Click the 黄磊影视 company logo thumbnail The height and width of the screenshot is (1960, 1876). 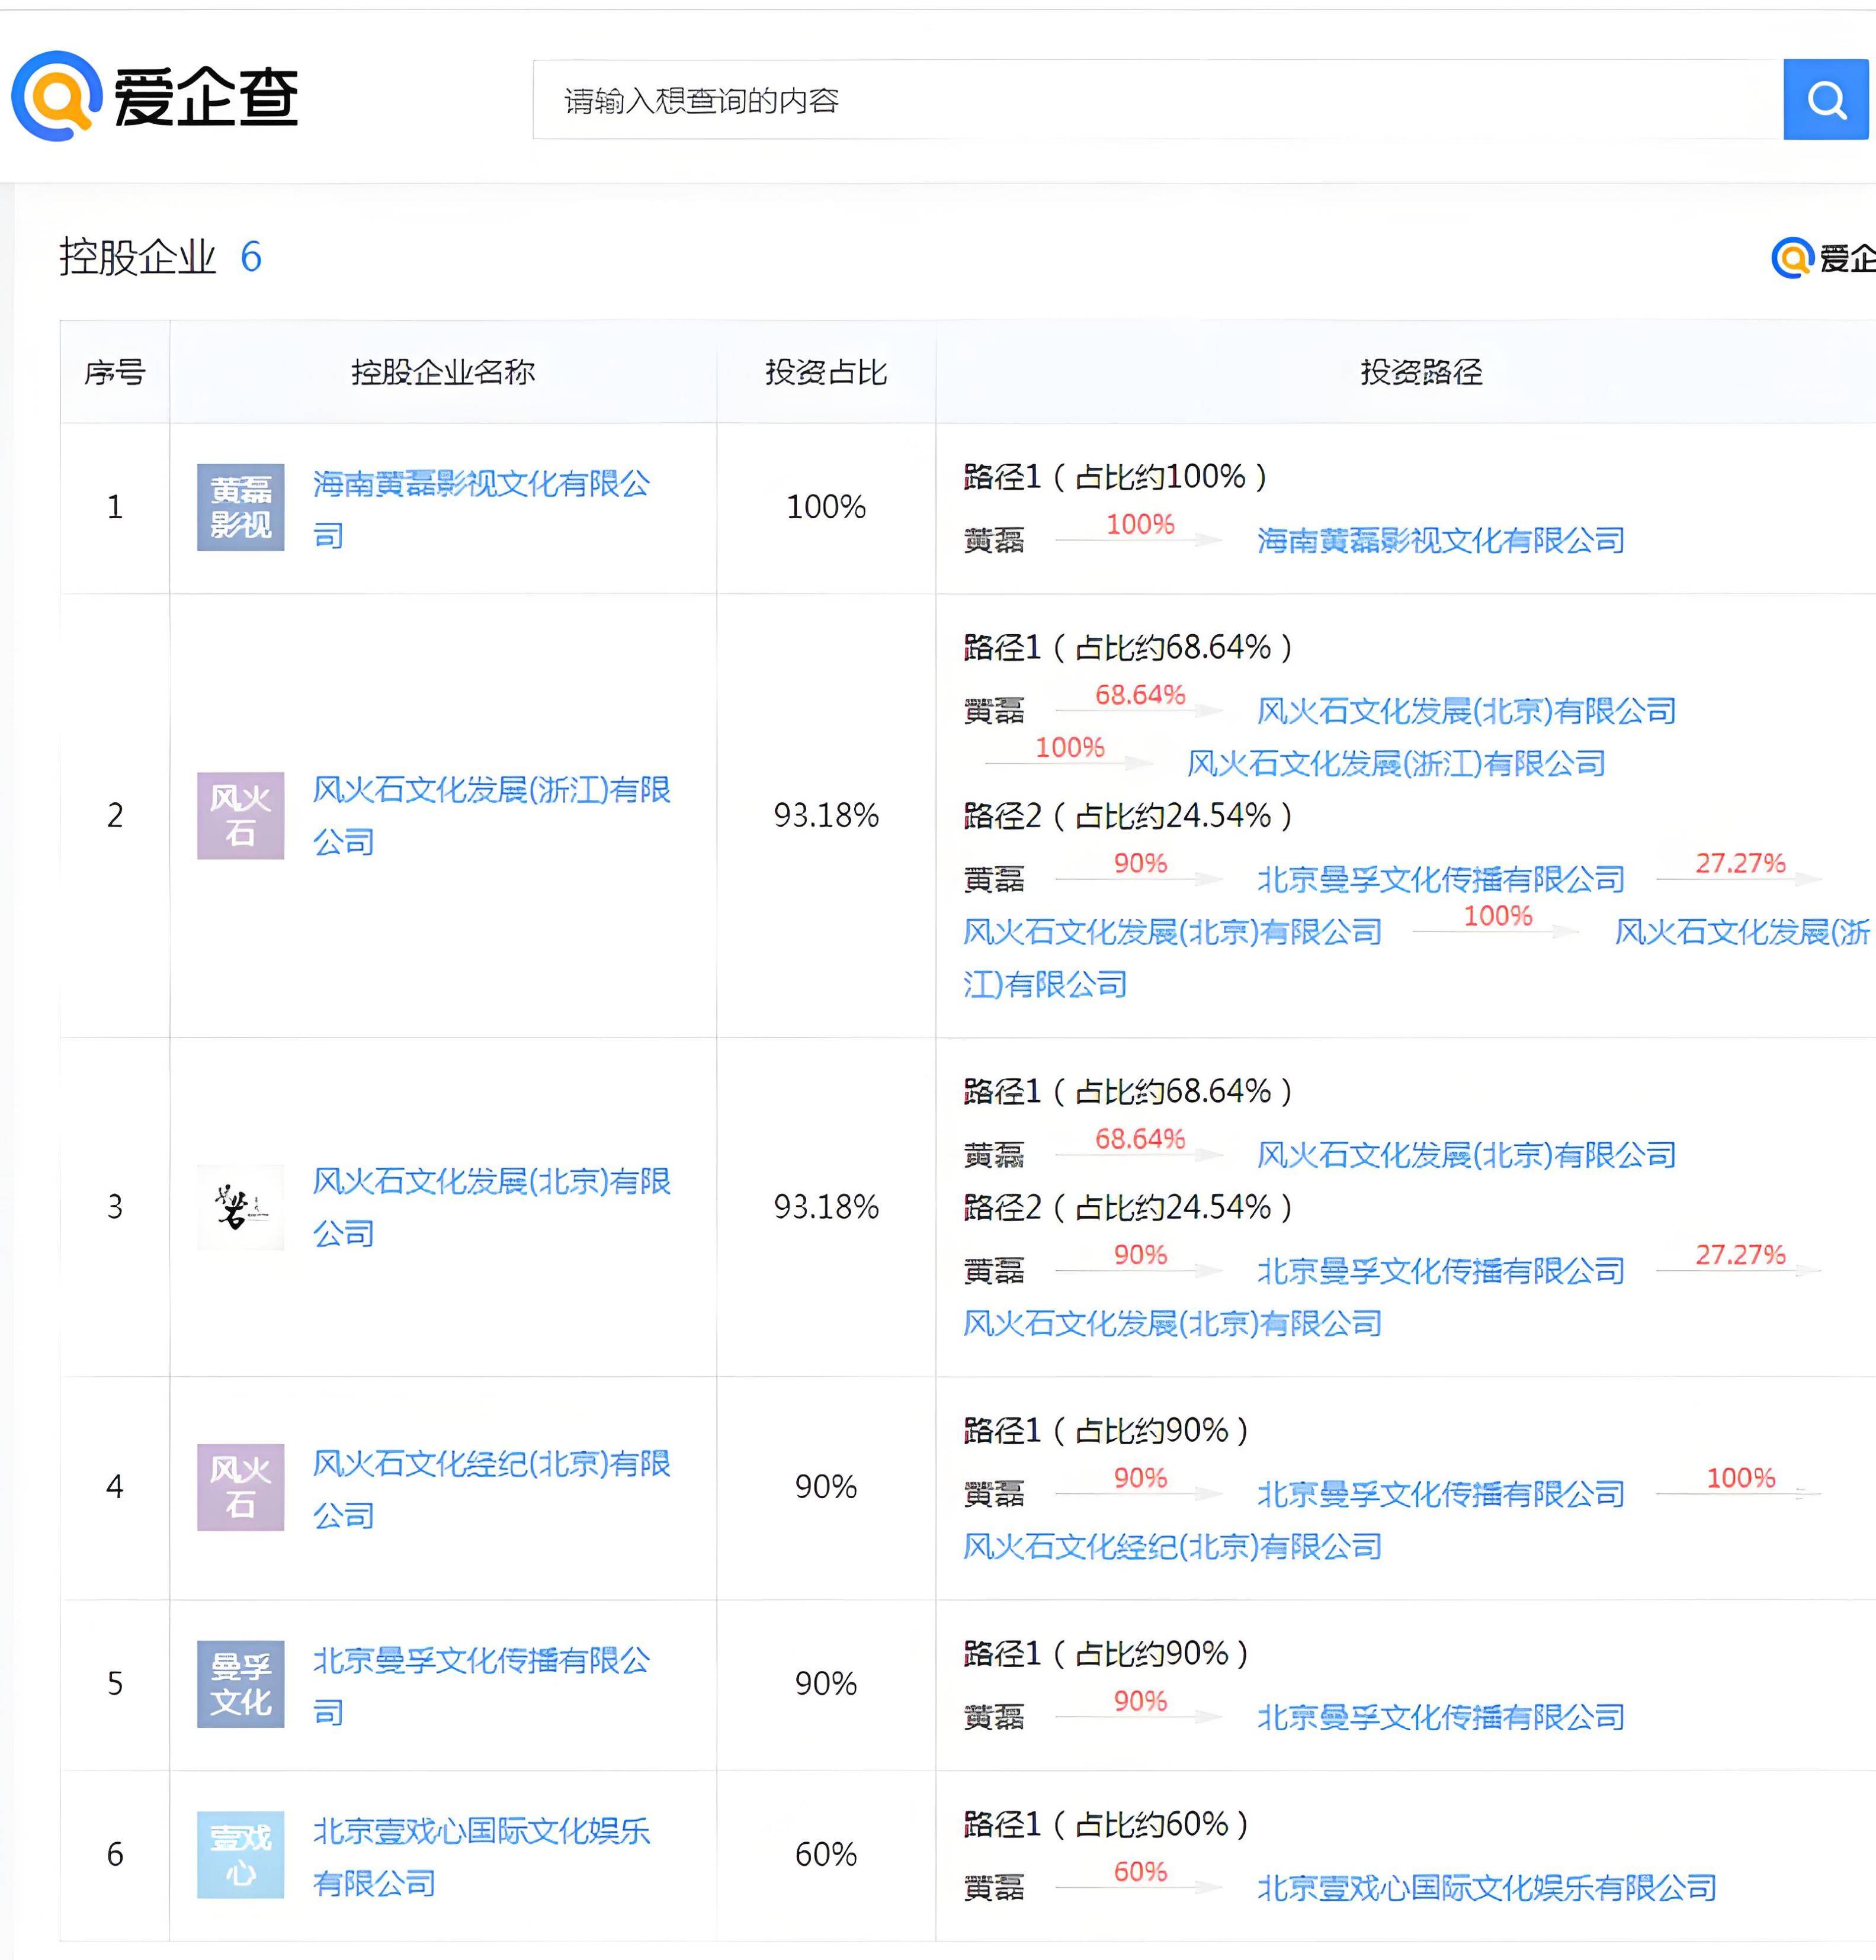tap(240, 507)
